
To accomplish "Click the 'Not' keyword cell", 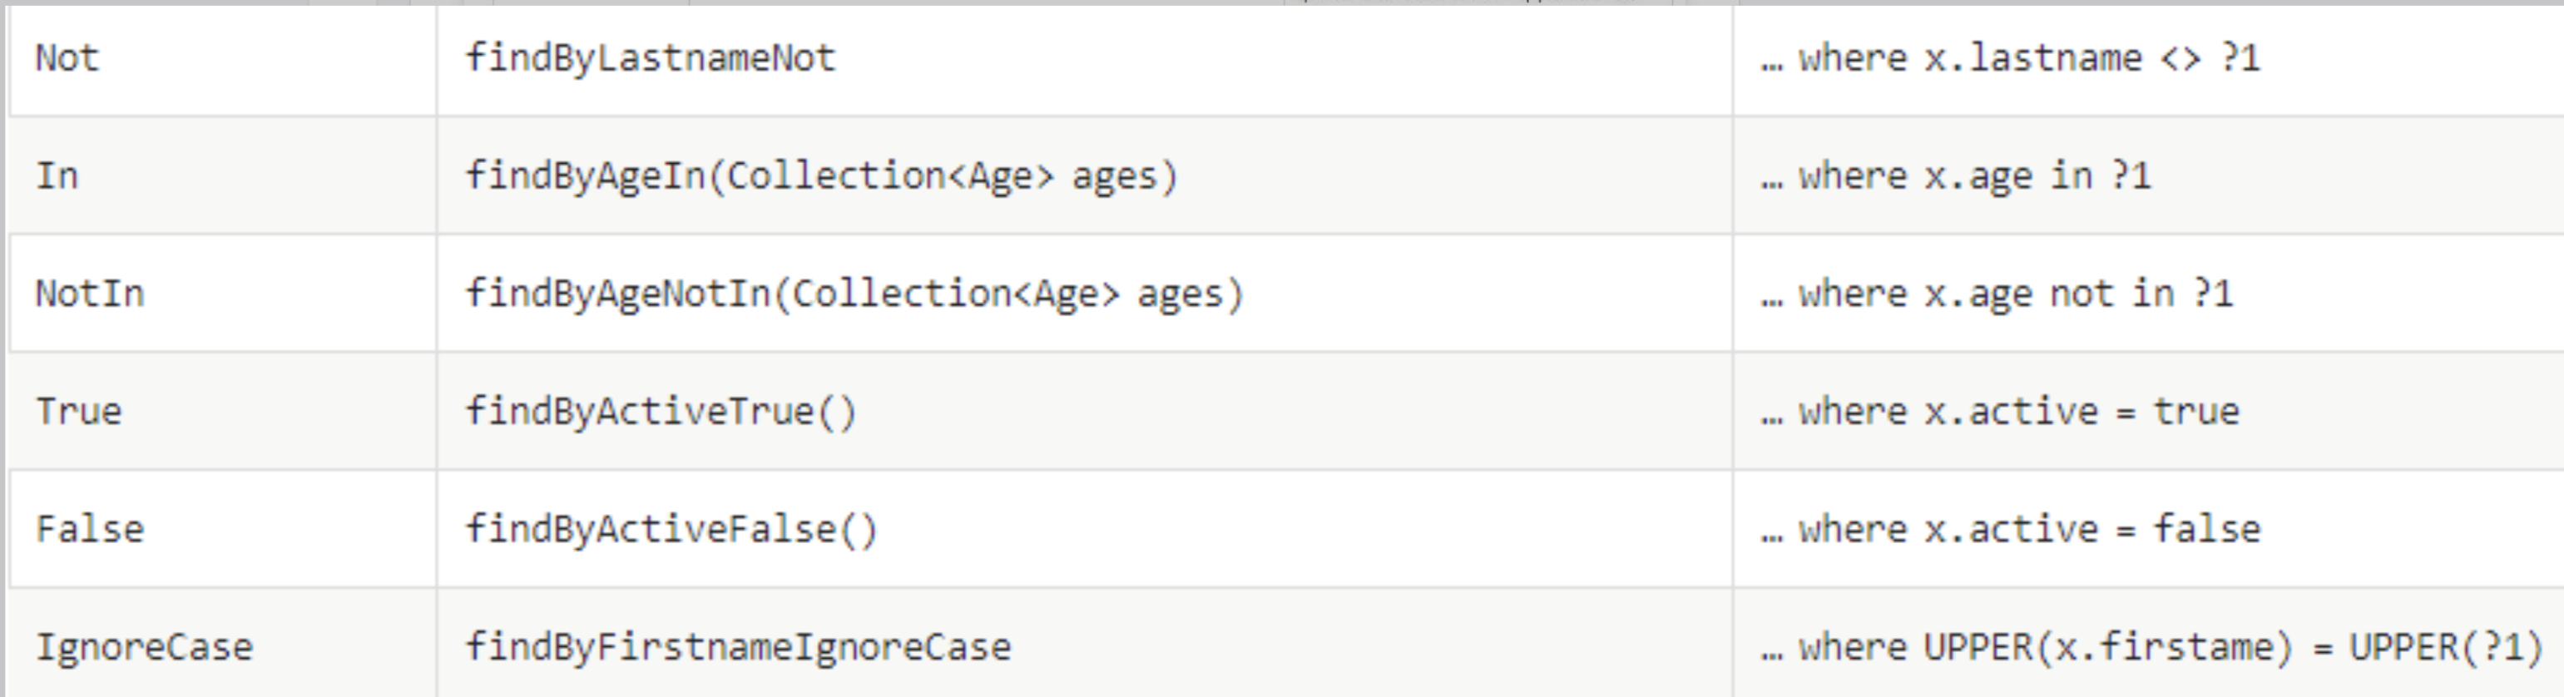I will pos(67,59).
